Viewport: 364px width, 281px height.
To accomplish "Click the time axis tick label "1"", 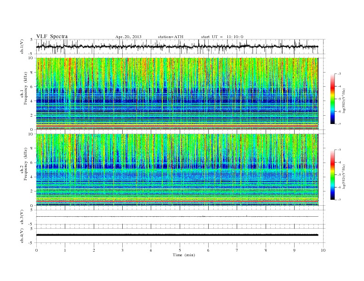I will pyautogui.click(x=65, y=250).
